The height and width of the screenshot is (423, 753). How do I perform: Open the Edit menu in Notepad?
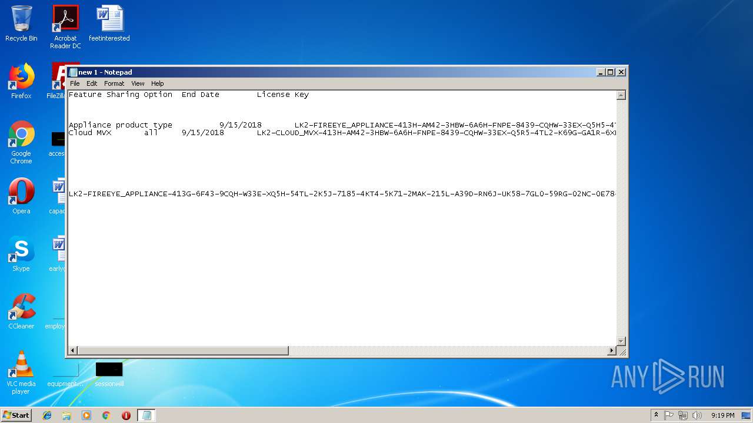92,83
